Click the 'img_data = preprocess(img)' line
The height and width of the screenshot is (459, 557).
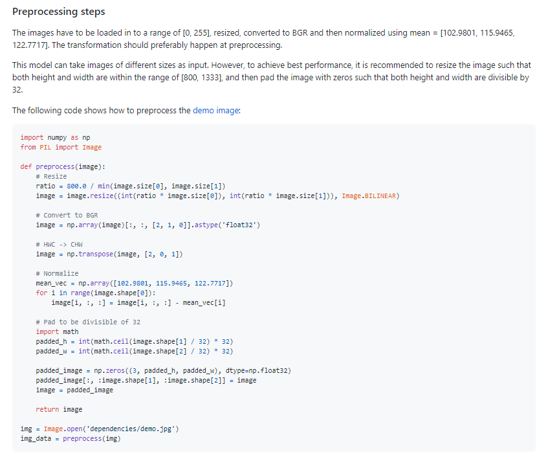[x=71, y=438]
